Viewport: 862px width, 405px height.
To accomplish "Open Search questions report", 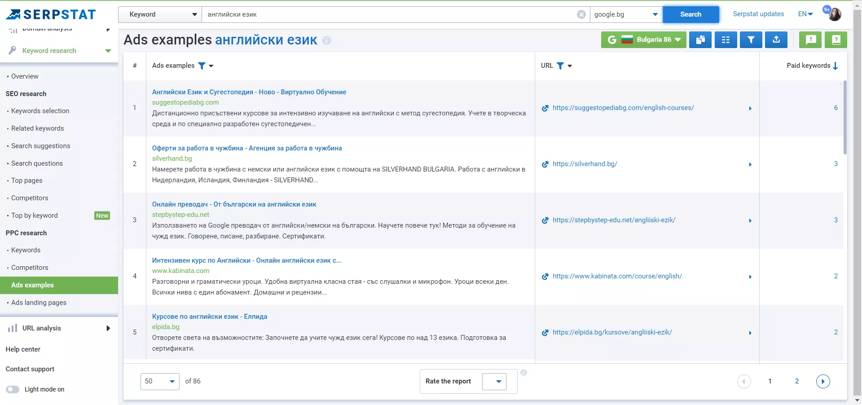I will point(37,163).
